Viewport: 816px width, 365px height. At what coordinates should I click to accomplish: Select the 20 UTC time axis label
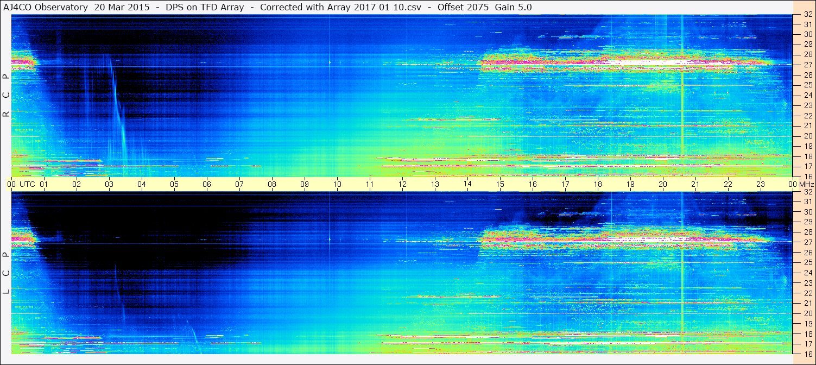pos(662,184)
